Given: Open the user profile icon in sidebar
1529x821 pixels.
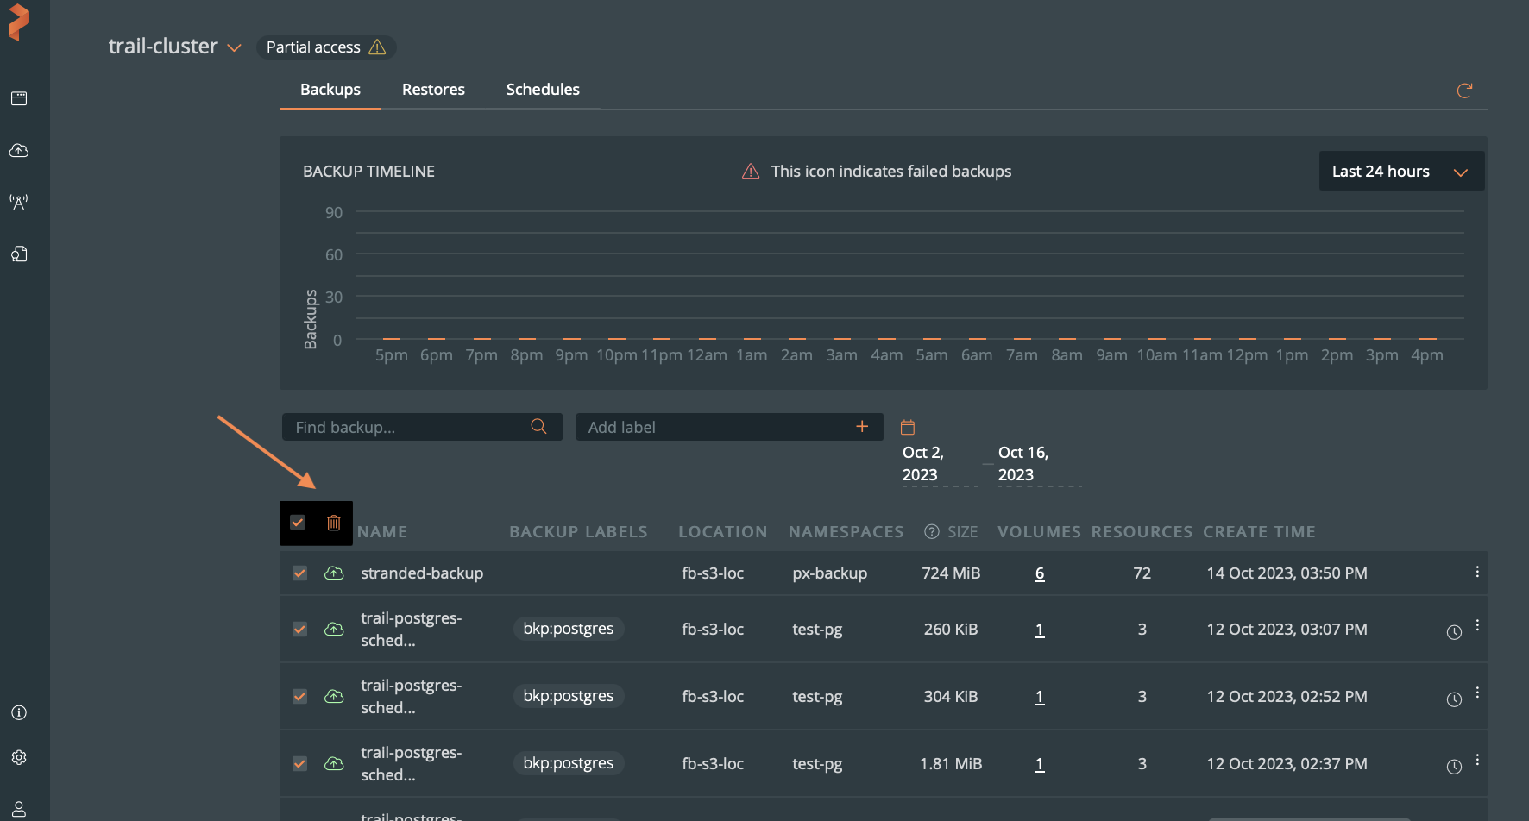Looking at the screenshot, I should coord(19,809).
